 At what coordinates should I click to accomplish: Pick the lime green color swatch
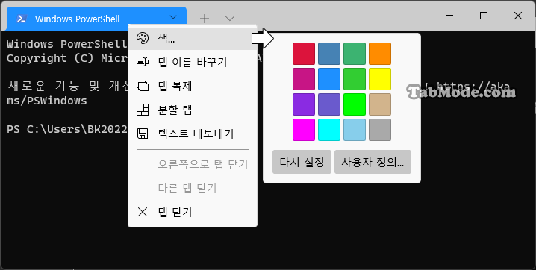click(355, 79)
